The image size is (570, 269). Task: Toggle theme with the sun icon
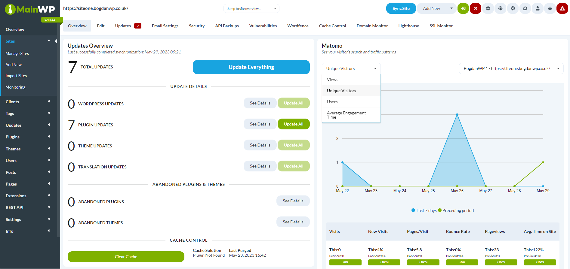(x=550, y=8)
